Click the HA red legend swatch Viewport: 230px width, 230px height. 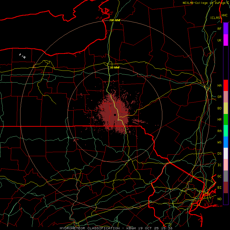[x=226, y=85]
